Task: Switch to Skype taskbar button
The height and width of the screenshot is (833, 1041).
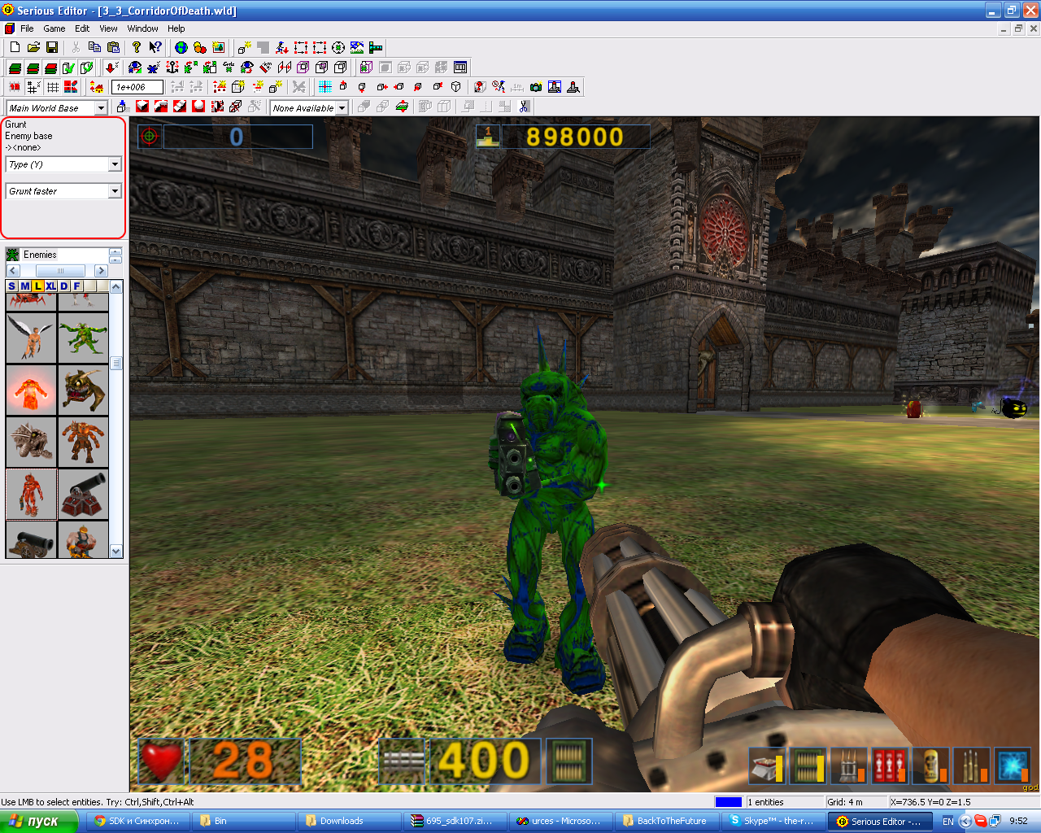Action: click(773, 821)
